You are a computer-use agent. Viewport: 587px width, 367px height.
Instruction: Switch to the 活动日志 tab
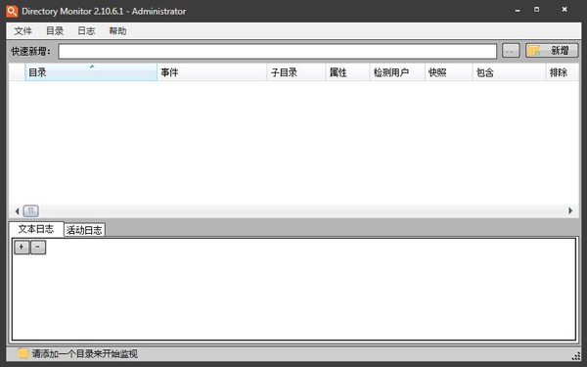[84, 230]
